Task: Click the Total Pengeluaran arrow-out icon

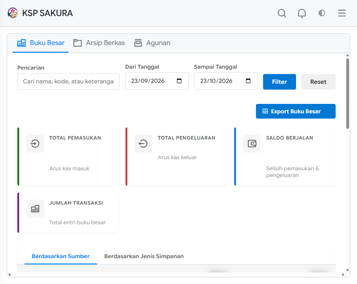Action: 143,144
